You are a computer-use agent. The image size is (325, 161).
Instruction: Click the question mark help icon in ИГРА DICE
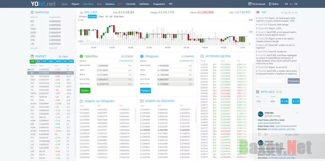click(278, 92)
